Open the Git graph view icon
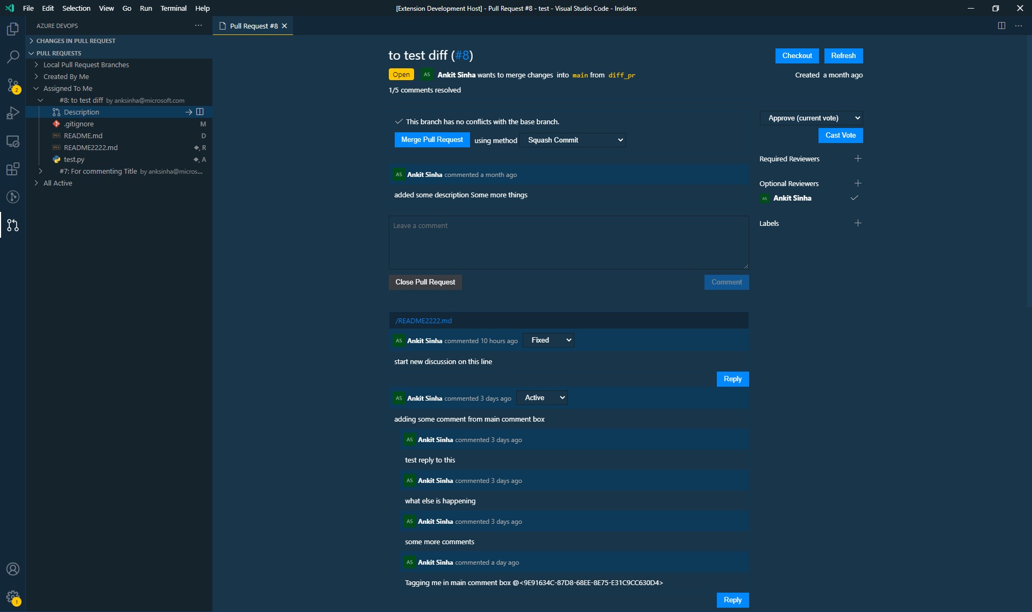 [13, 197]
